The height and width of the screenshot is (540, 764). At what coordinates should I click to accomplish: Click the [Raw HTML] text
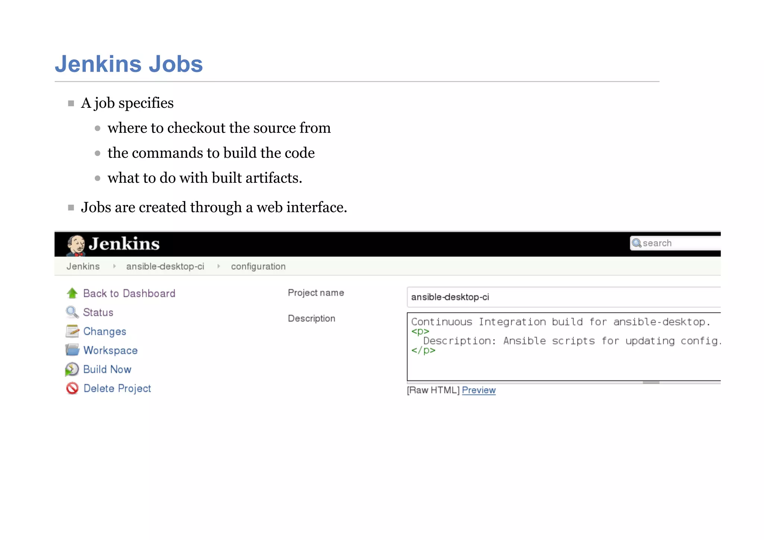click(x=433, y=390)
